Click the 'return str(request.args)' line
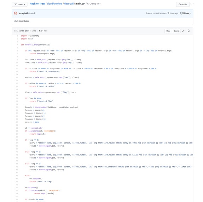 42,54
